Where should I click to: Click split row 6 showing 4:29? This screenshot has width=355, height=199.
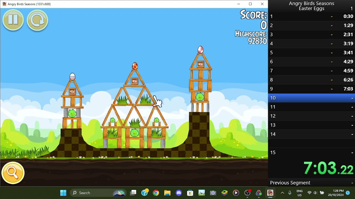(x=311, y=62)
